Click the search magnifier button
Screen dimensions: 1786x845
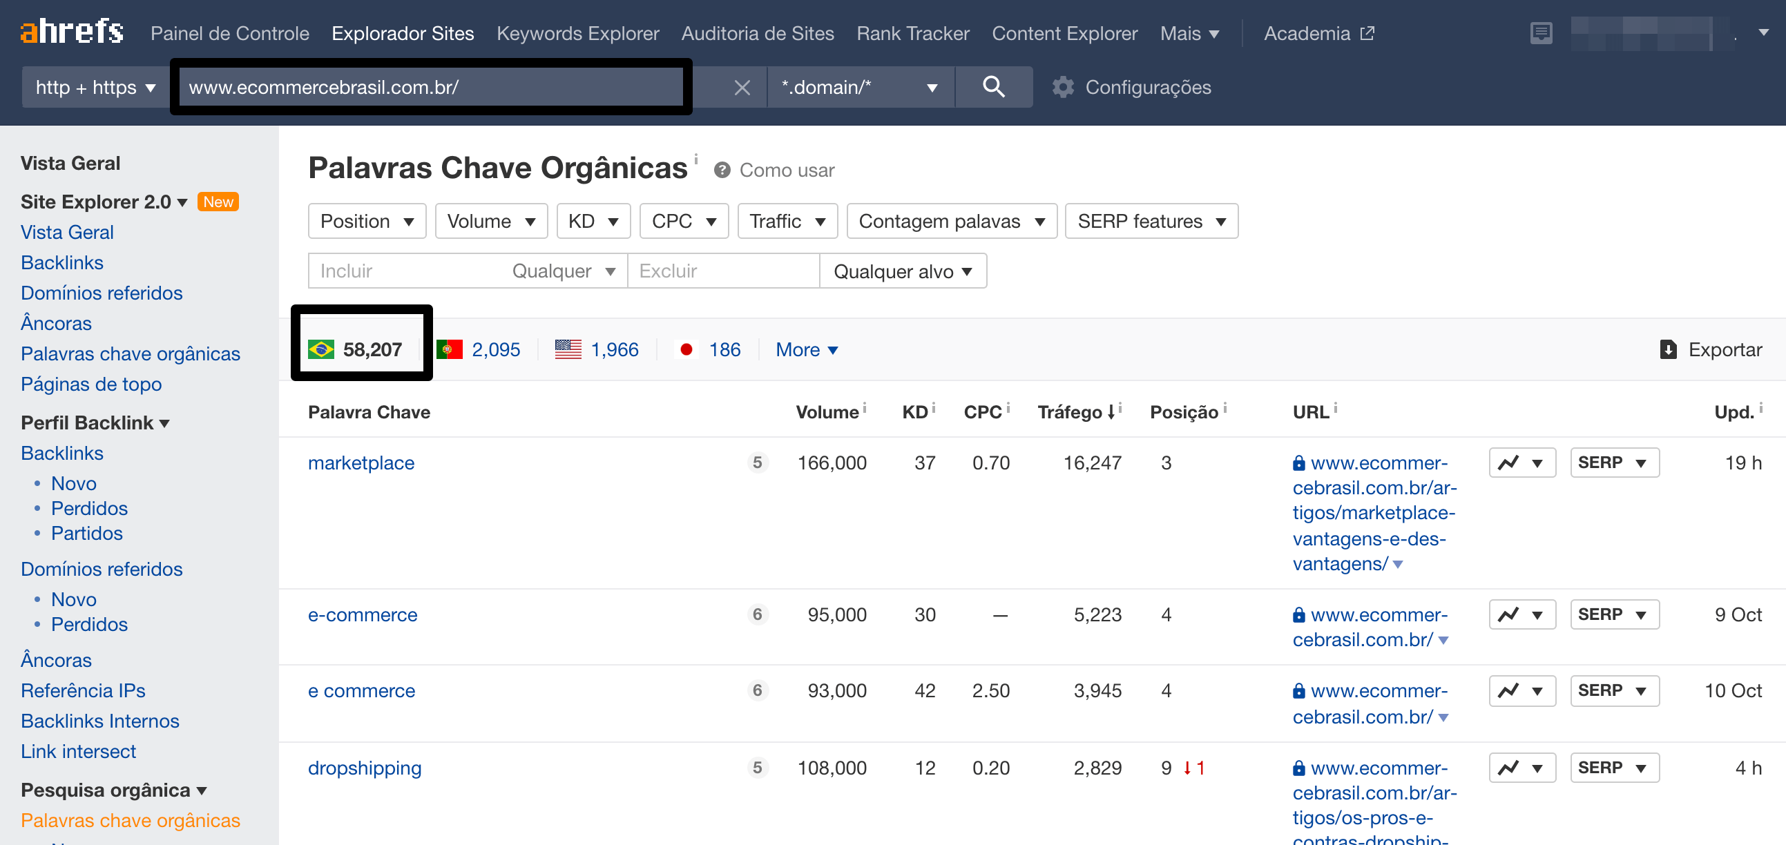[x=993, y=87]
